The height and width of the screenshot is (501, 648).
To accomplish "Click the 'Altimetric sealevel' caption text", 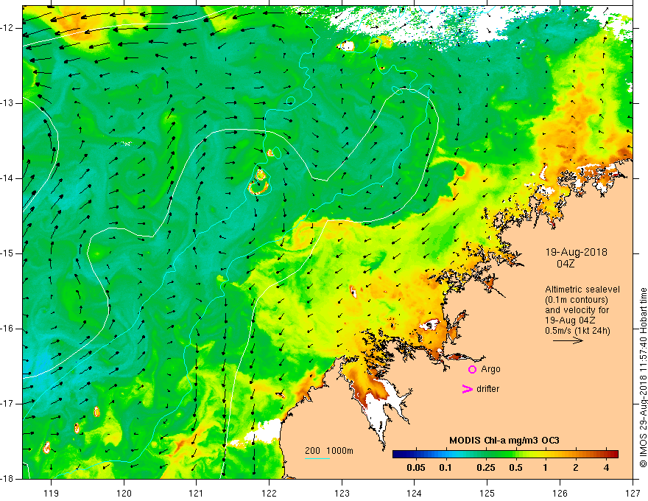I will pos(582,290).
